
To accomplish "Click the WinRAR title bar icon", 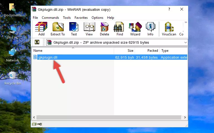I will click(34, 9).
